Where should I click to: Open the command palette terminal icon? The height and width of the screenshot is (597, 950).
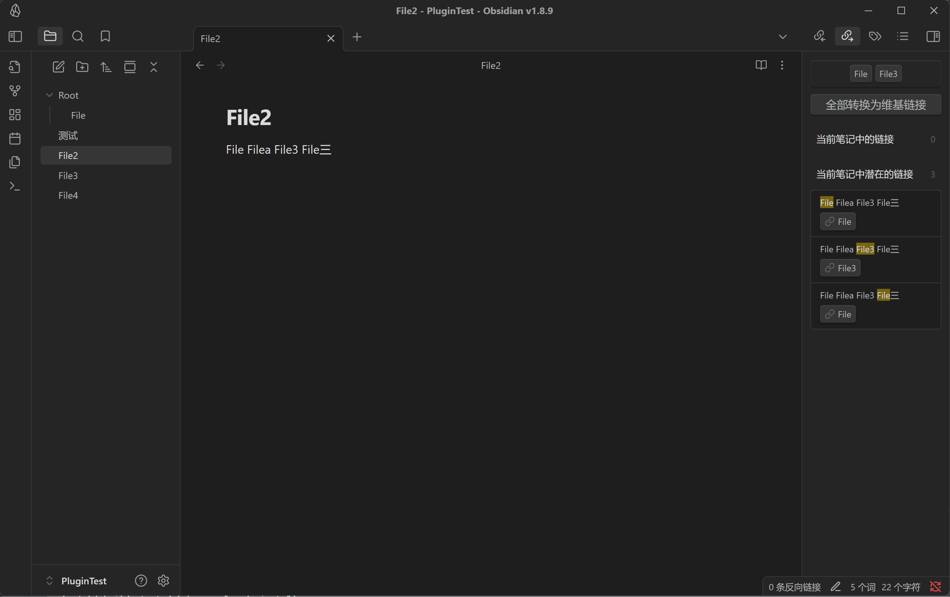[x=15, y=186]
